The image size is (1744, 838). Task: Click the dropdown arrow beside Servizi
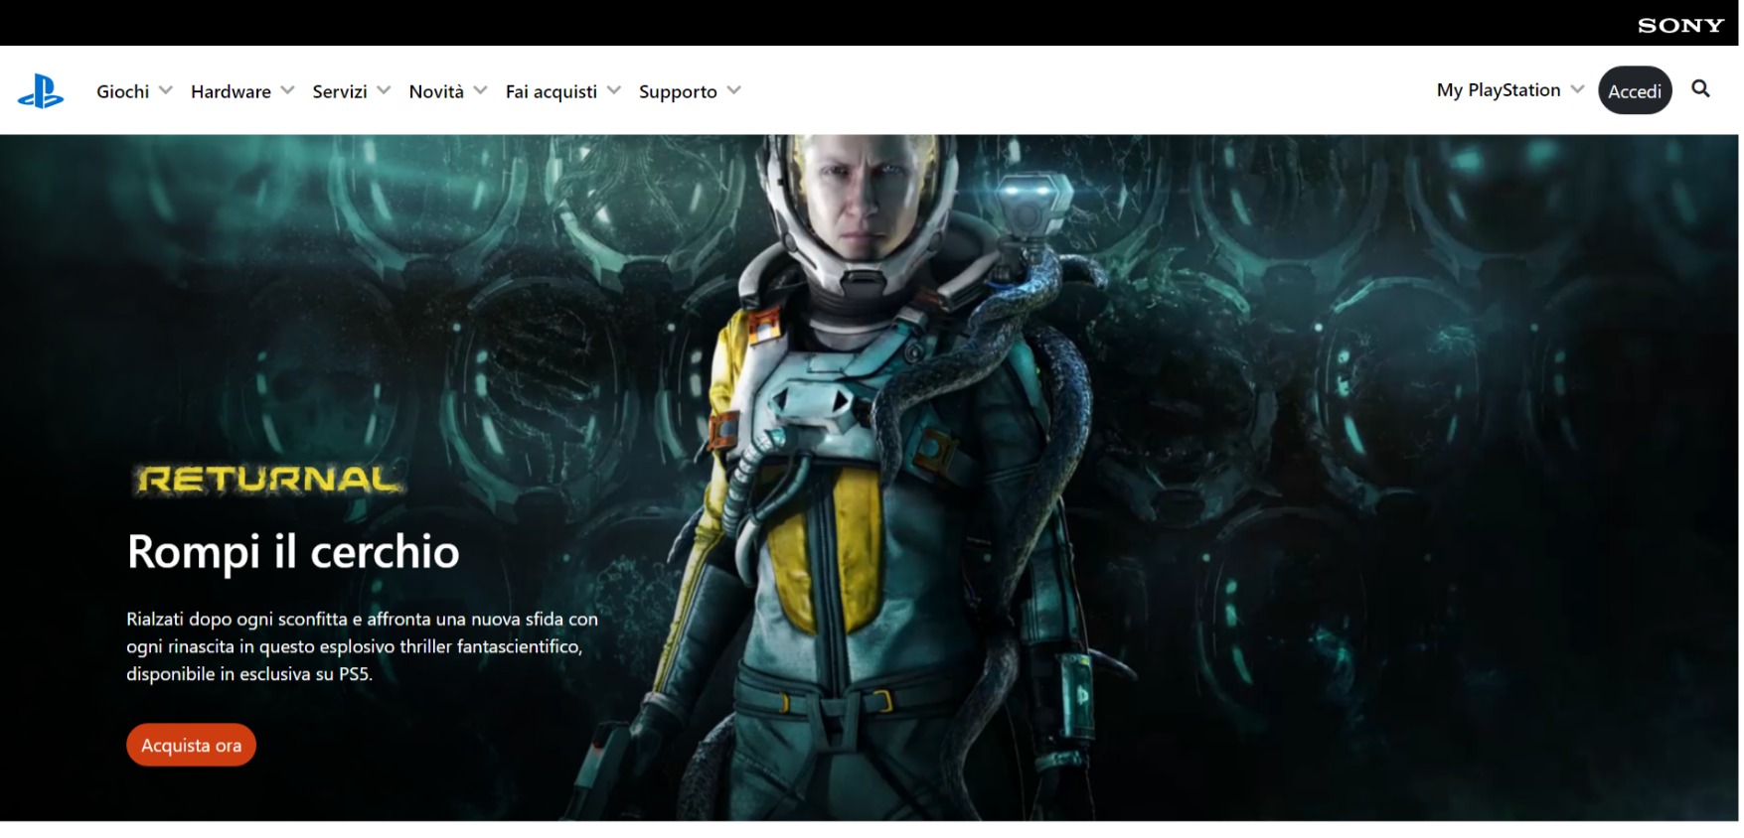[x=384, y=90]
